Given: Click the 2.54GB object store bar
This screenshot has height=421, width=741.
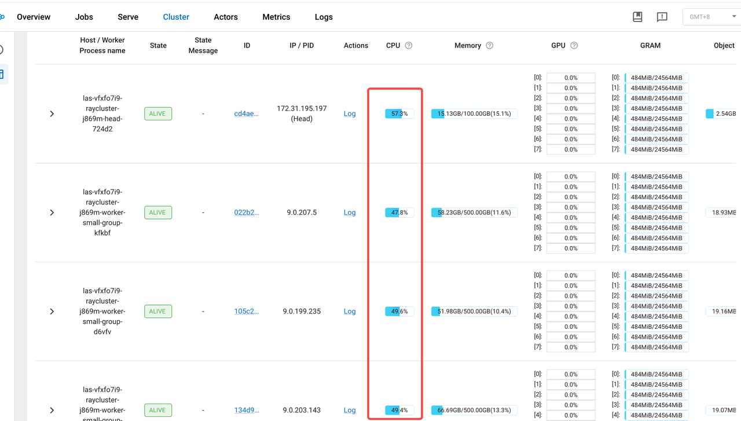Looking at the screenshot, I should (x=721, y=114).
